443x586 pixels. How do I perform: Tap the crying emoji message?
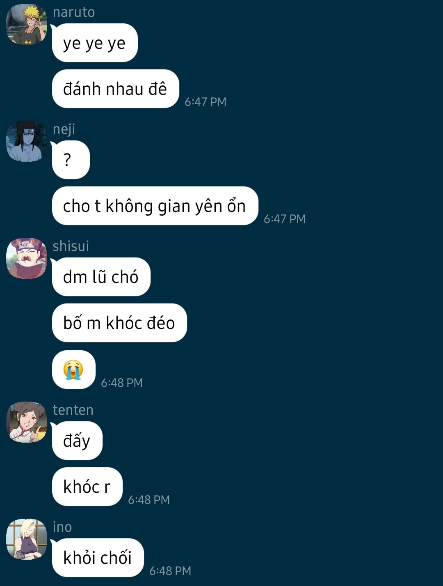pyautogui.click(x=74, y=370)
